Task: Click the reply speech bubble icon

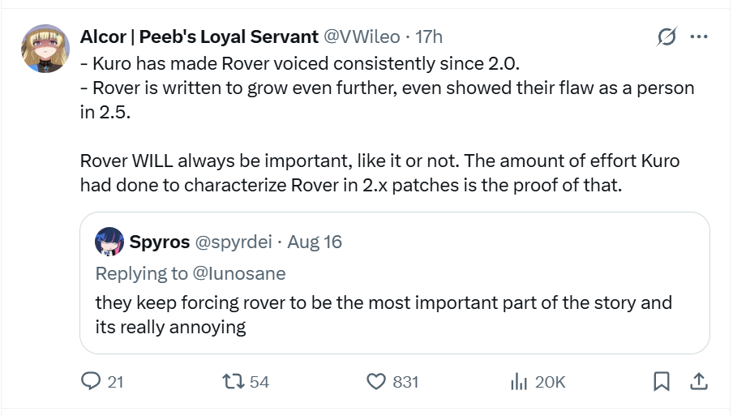Action: pyautogui.click(x=92, y=380)
